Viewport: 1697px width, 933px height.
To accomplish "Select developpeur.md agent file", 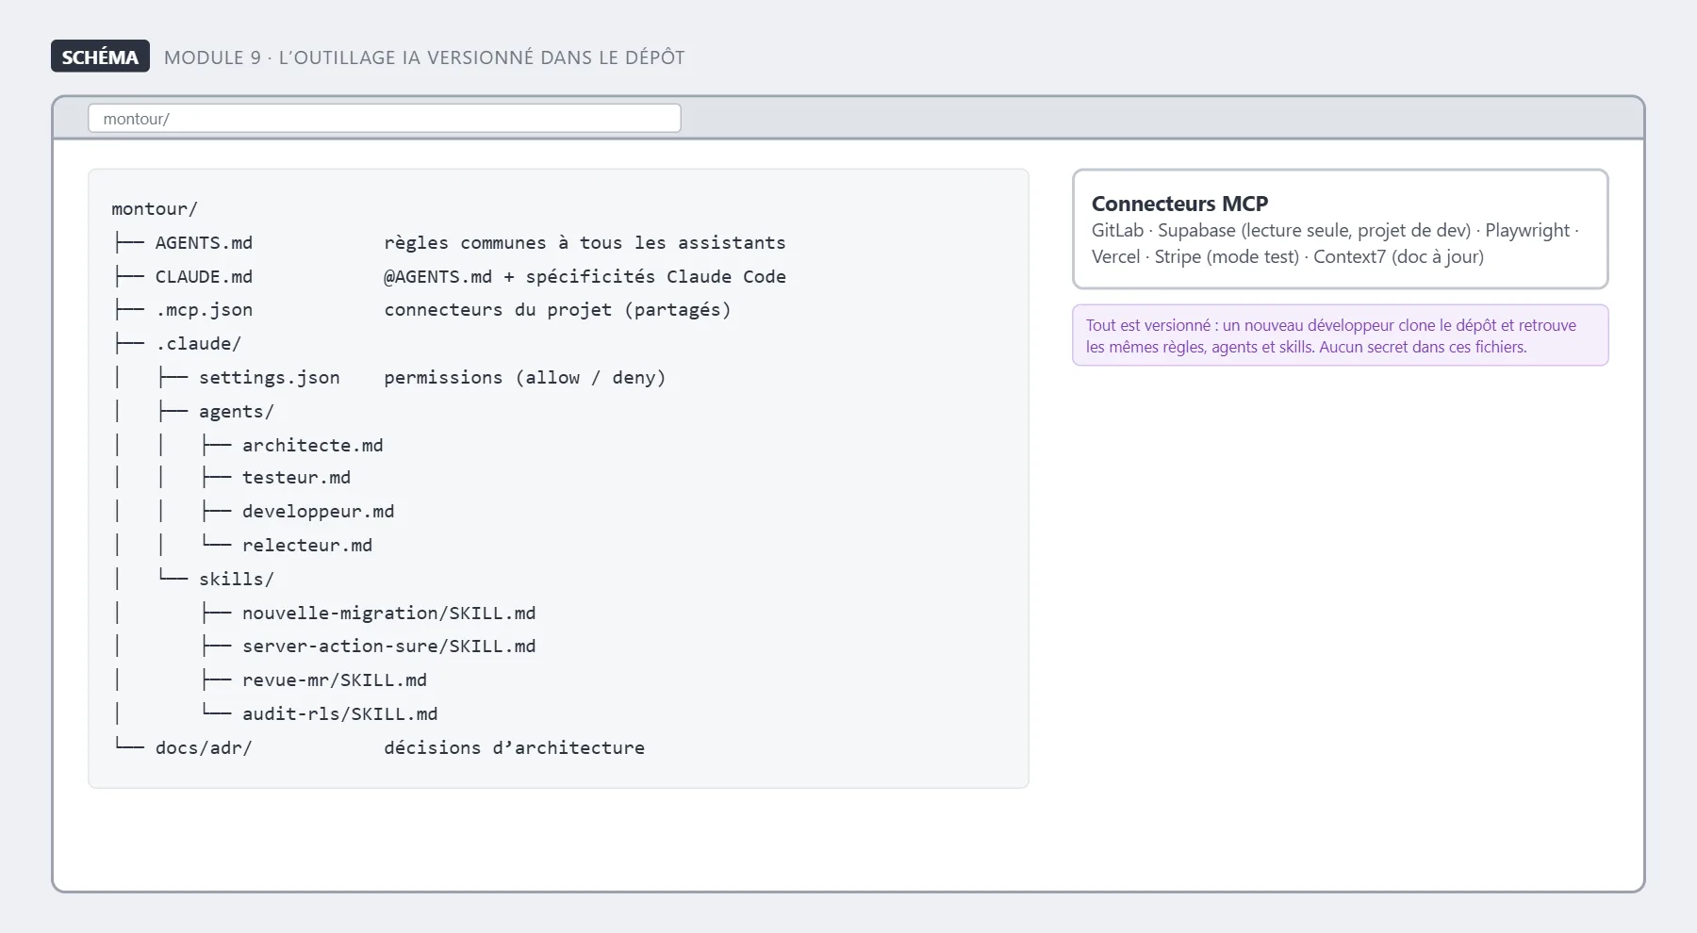I will (x=318, y=512).
